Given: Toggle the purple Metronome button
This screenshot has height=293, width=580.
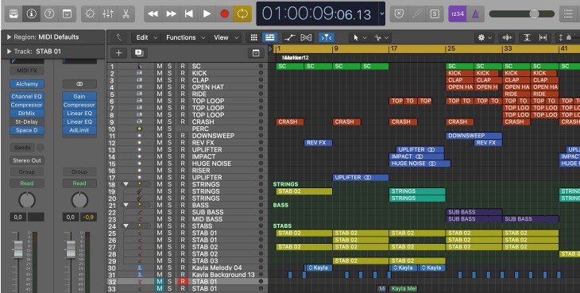Looking at the screenshot, I should [x=475, y=14].
